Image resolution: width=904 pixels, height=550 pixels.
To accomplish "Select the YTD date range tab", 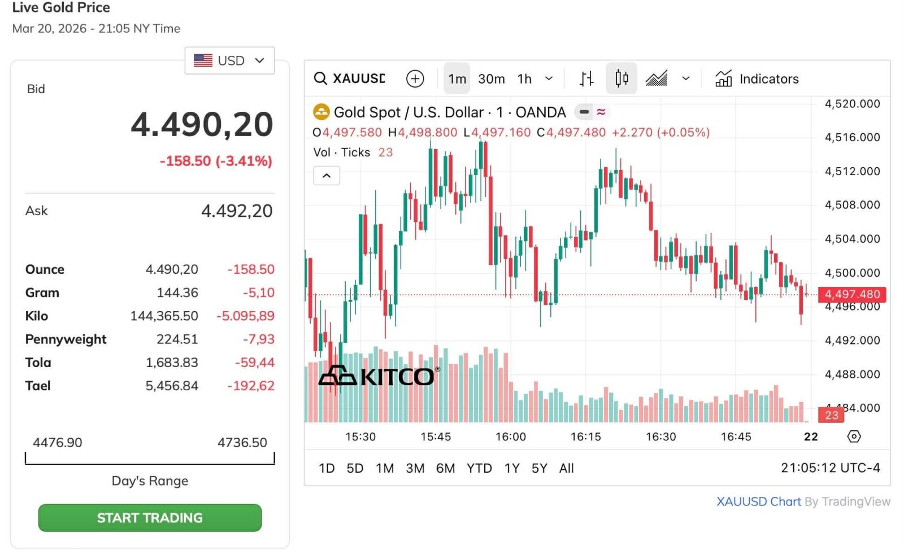I will click(479, 468).
